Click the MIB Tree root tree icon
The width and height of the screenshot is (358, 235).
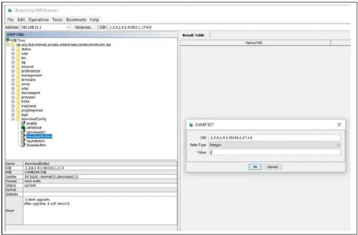8,40
